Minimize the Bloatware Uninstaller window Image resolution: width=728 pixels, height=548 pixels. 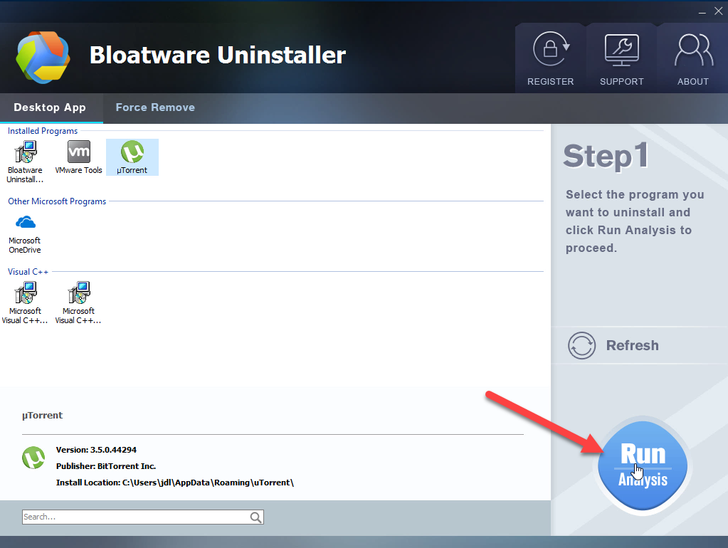(702, 11)
